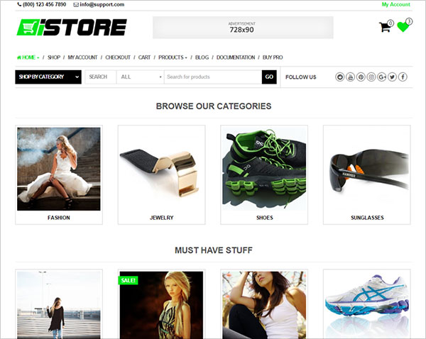Open the YouTube social icon
The height and width of the screenshot is (339, 426).
click(351, 77)
